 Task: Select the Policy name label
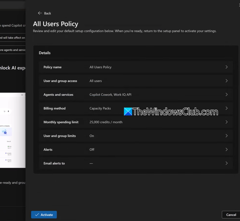[x=52, y=67]
